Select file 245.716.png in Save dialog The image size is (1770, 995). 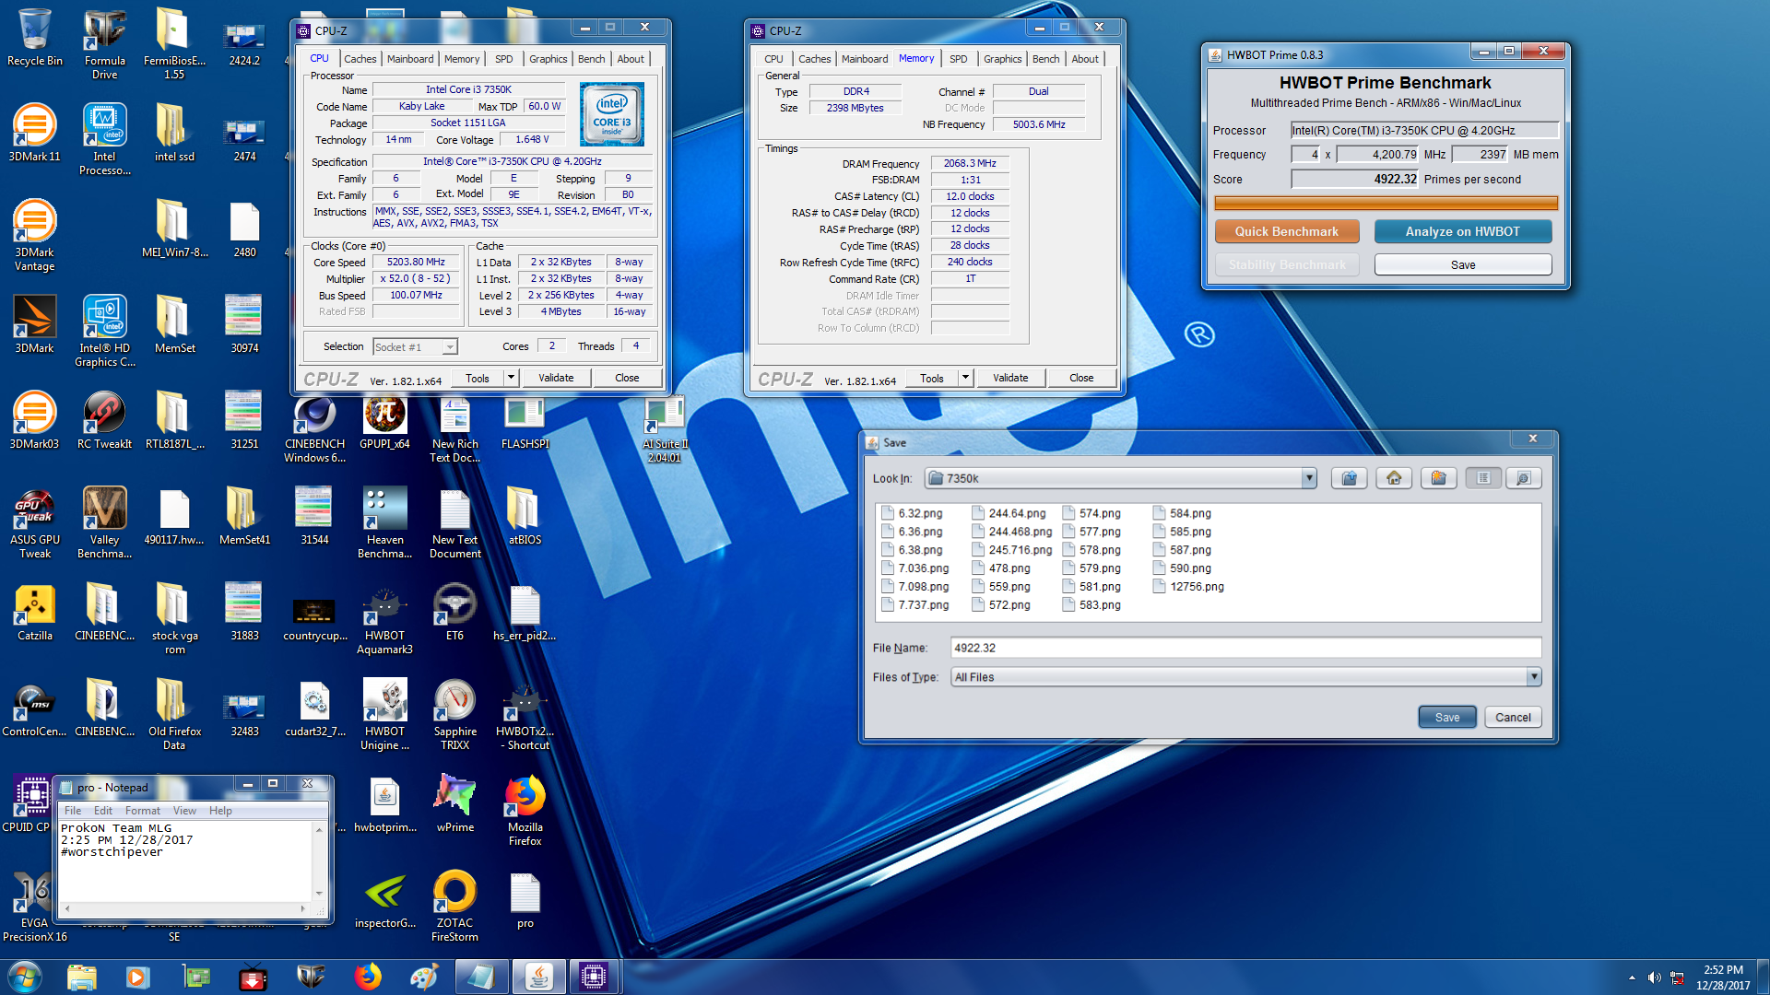(x=1011, y=550)
